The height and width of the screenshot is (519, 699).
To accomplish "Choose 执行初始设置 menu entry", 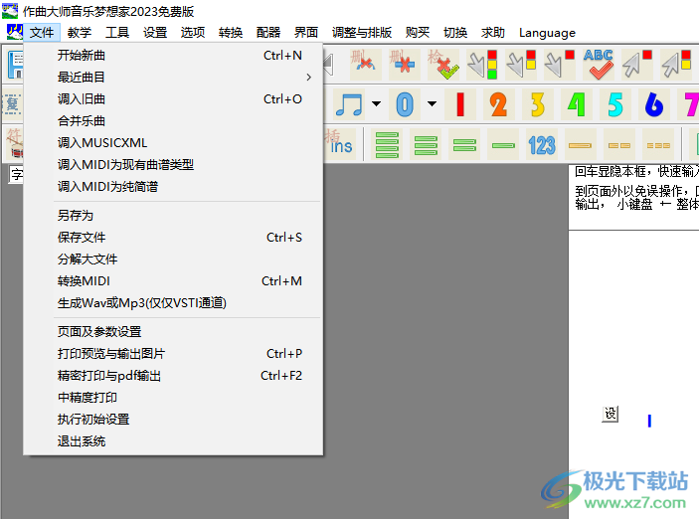I will tap(173, 420).
